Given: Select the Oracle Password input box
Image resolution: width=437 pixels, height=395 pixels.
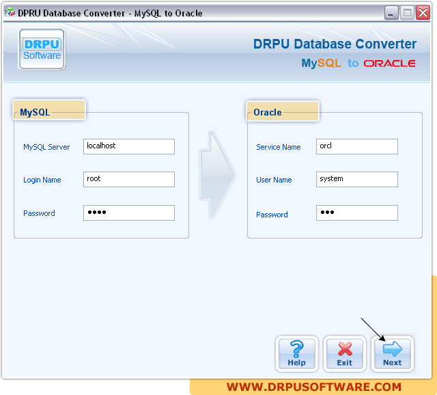Looking at the screenshot, I should [357, 213].
